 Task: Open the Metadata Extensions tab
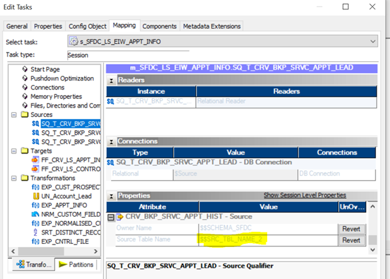coord(212,26)
